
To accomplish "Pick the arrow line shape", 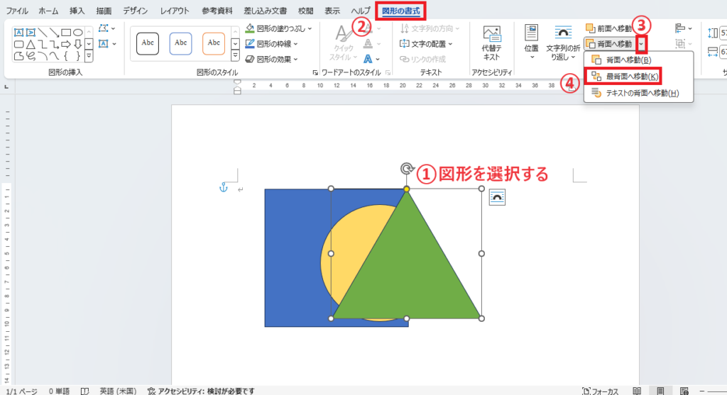I will (x=54, y=33).
